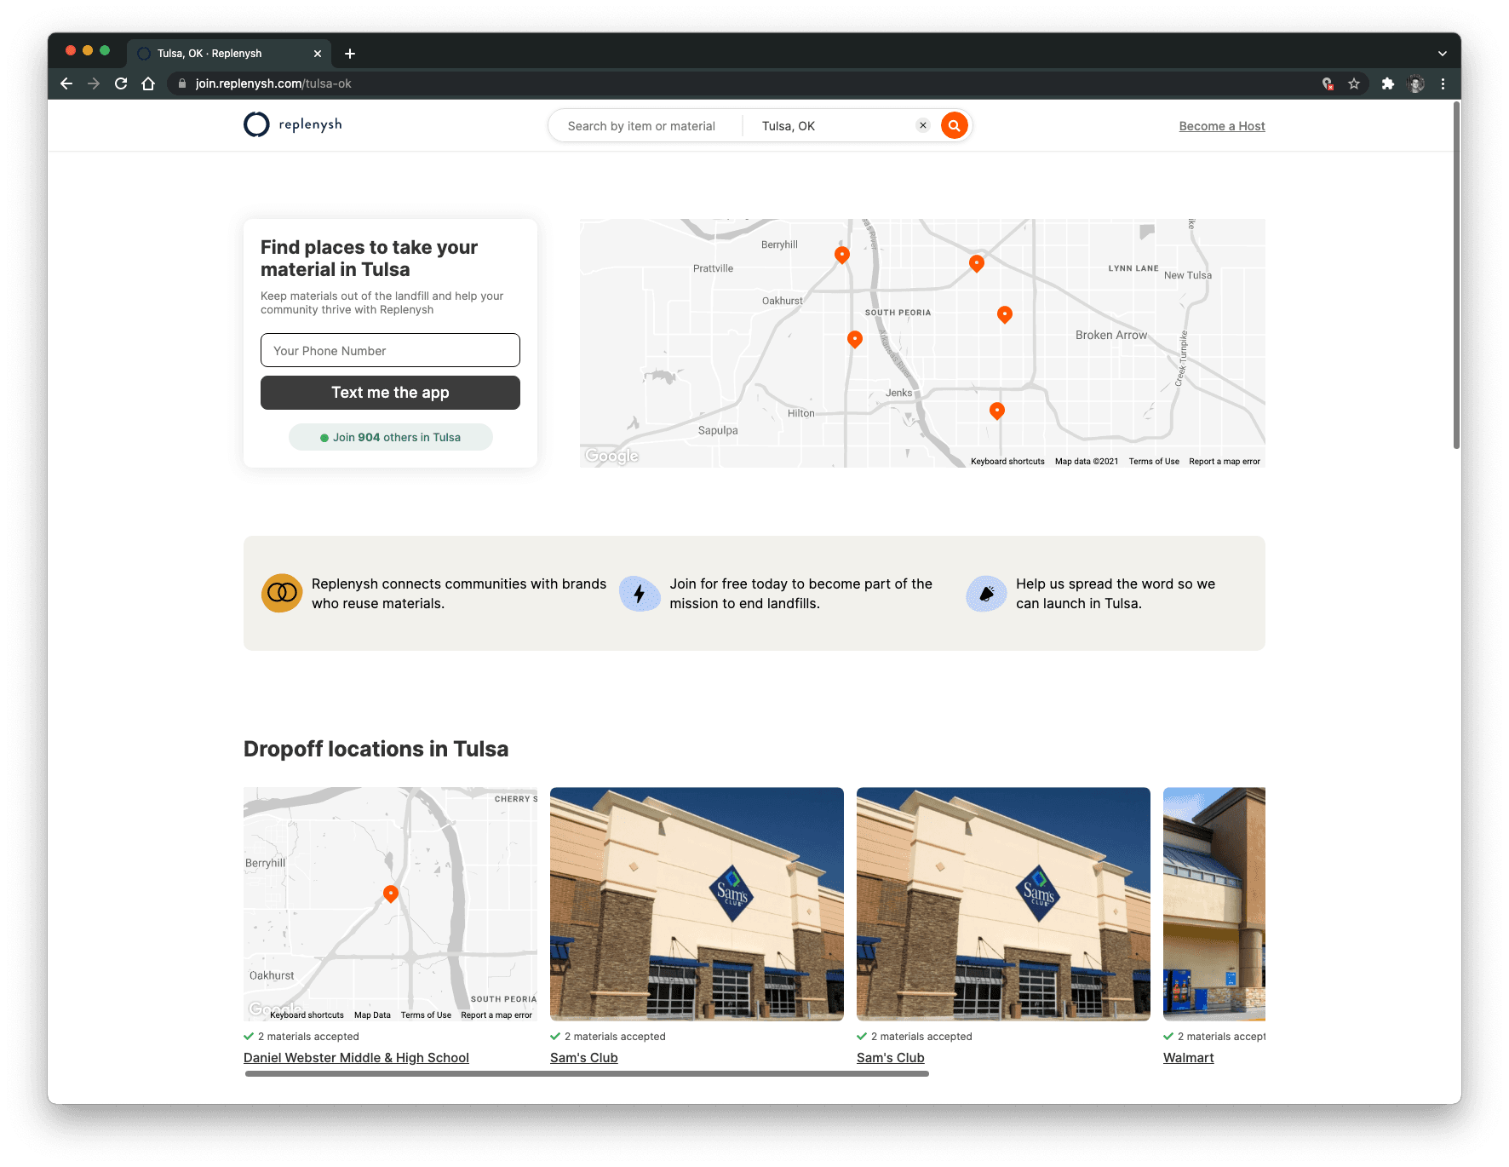Click the horizontal scrollbar under dropoff locations
Image resolution: width=1509 pixels, height=1167 pixels.
[587, 1074]
